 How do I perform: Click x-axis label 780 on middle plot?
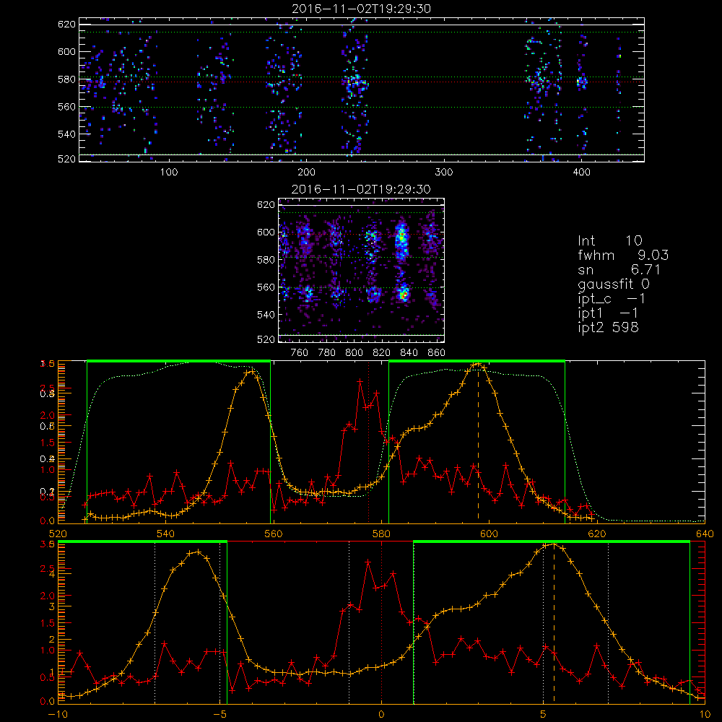pyautogui.click(x=327, y=353)
